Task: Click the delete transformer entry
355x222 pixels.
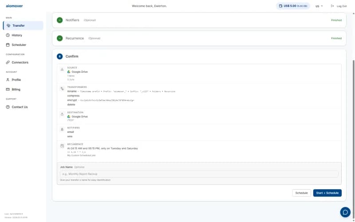Action: coord(71,105)
